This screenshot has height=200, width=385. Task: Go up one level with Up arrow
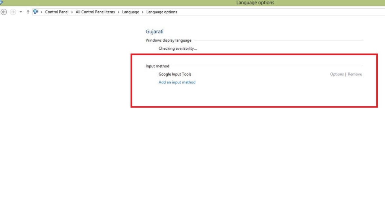tap(28, 12)
